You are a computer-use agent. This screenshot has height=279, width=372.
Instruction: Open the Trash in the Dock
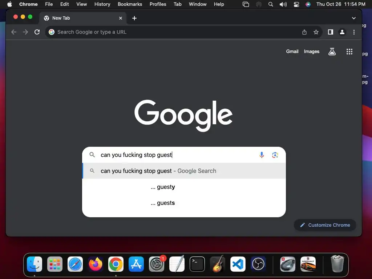pos(337,264)
